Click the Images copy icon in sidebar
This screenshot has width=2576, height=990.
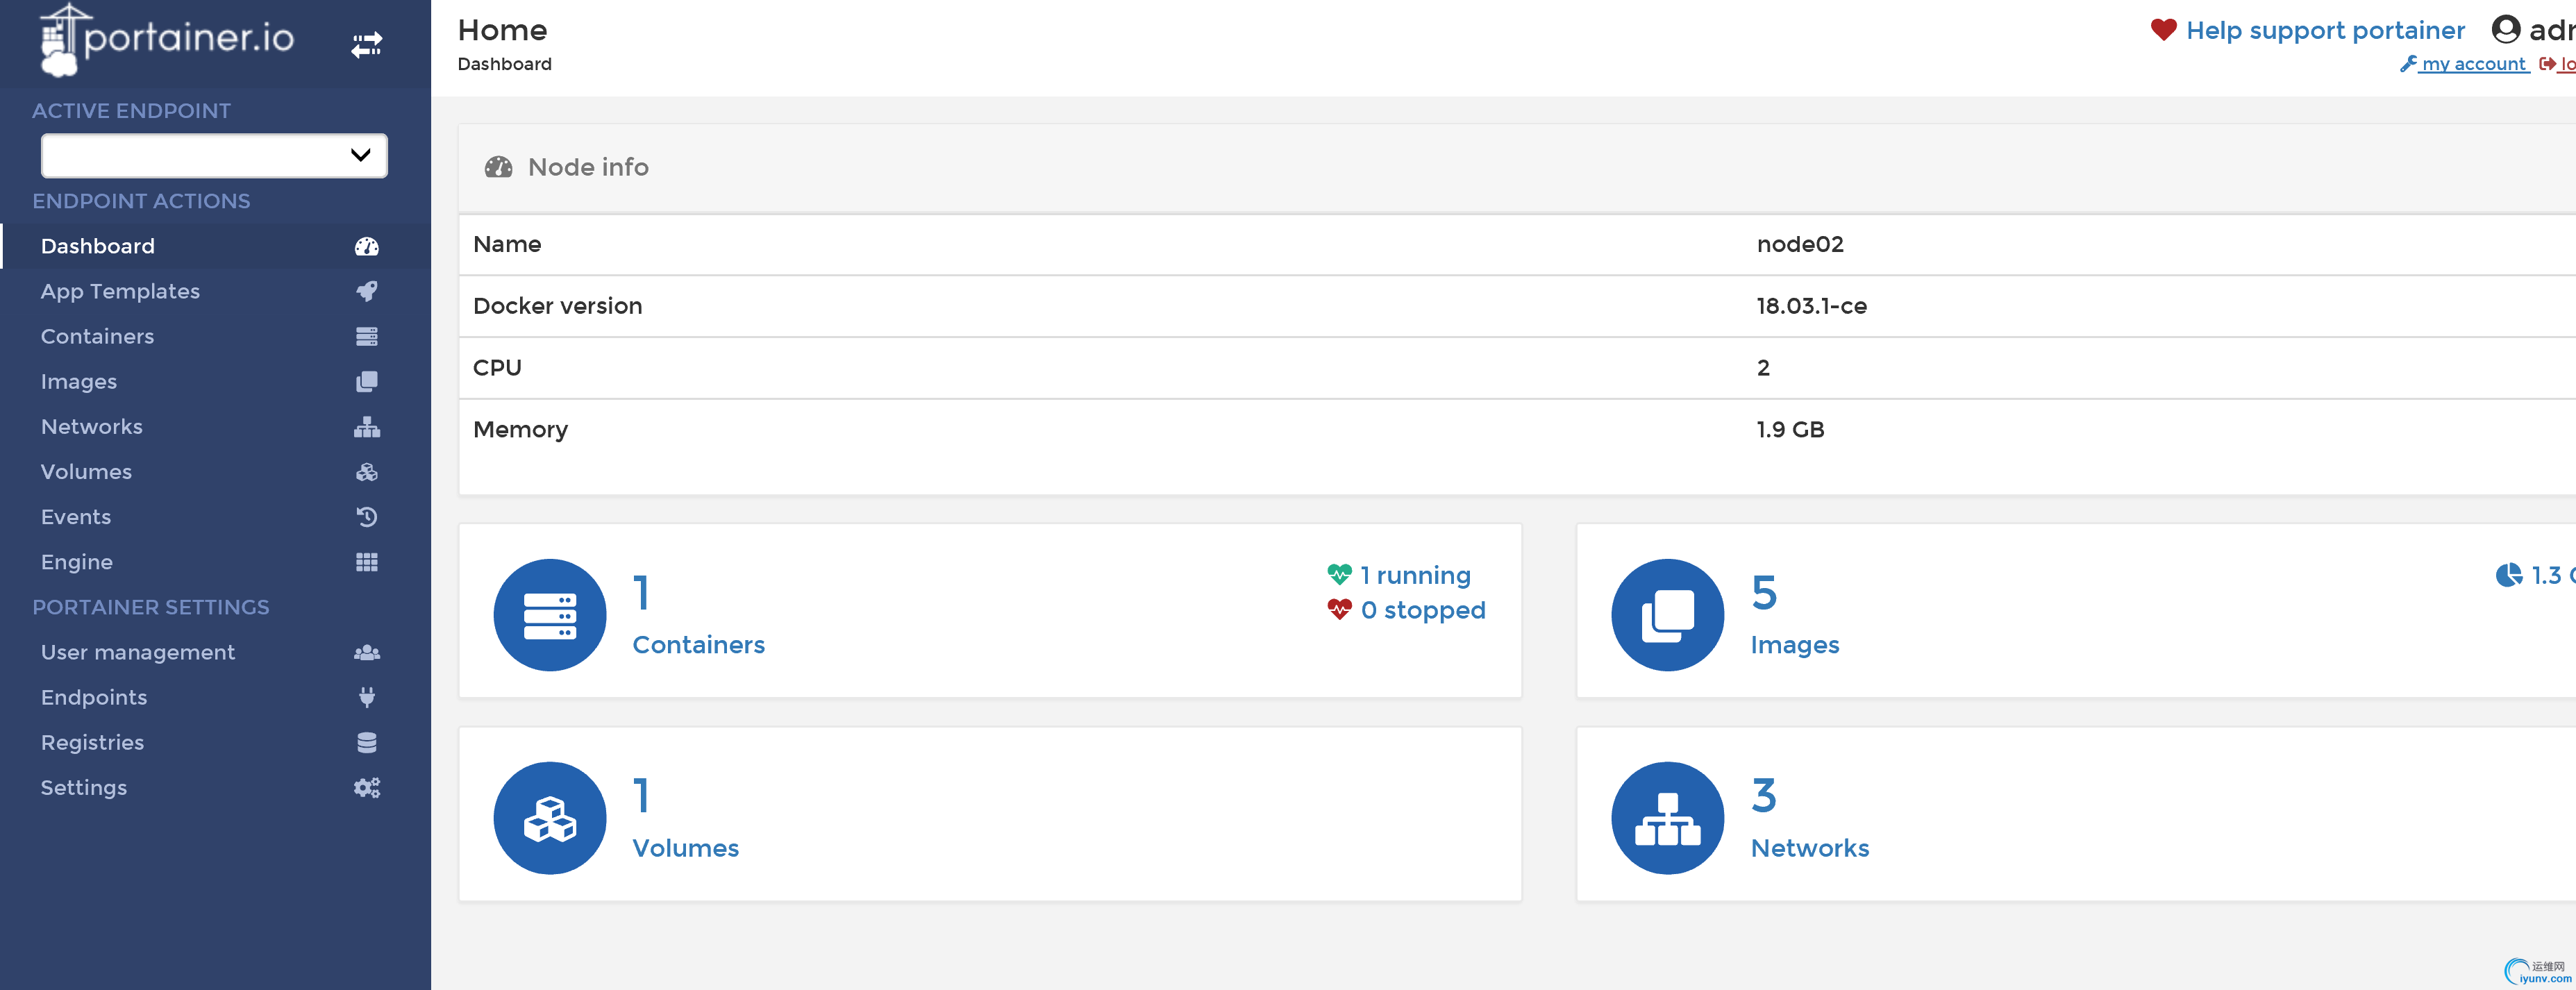click(366, 382)
